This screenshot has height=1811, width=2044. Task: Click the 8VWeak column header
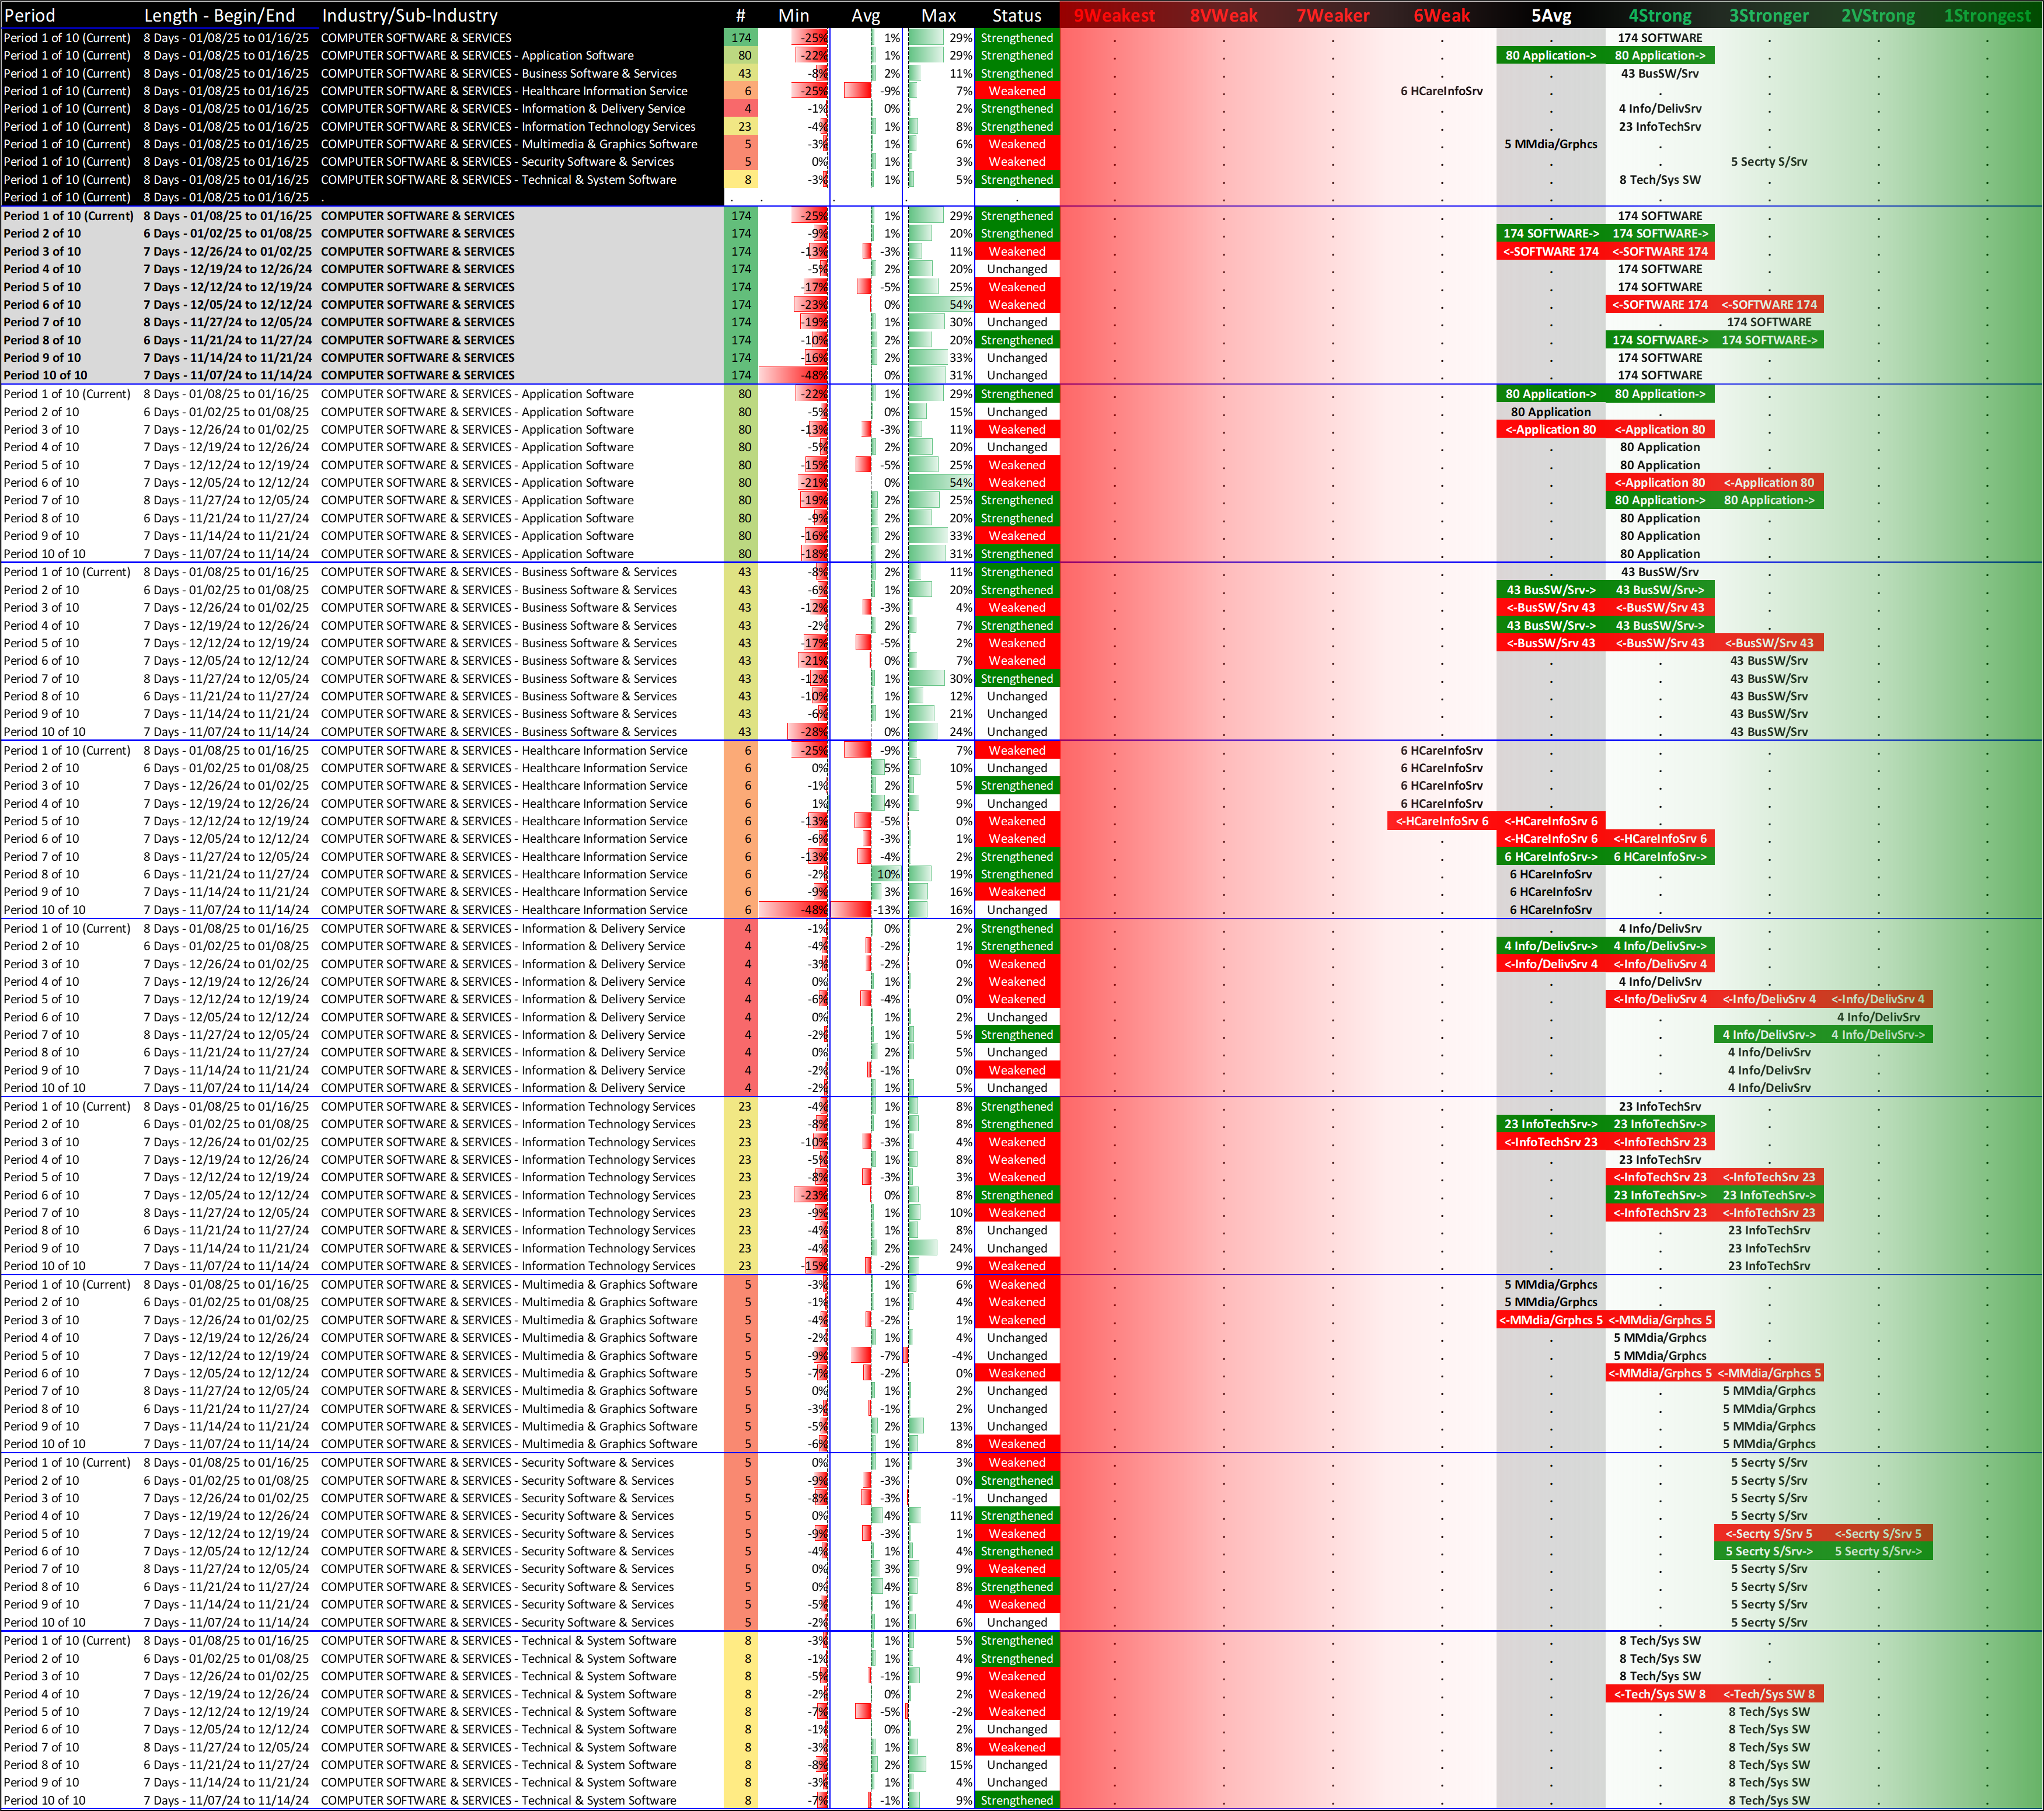(1223, 15)
